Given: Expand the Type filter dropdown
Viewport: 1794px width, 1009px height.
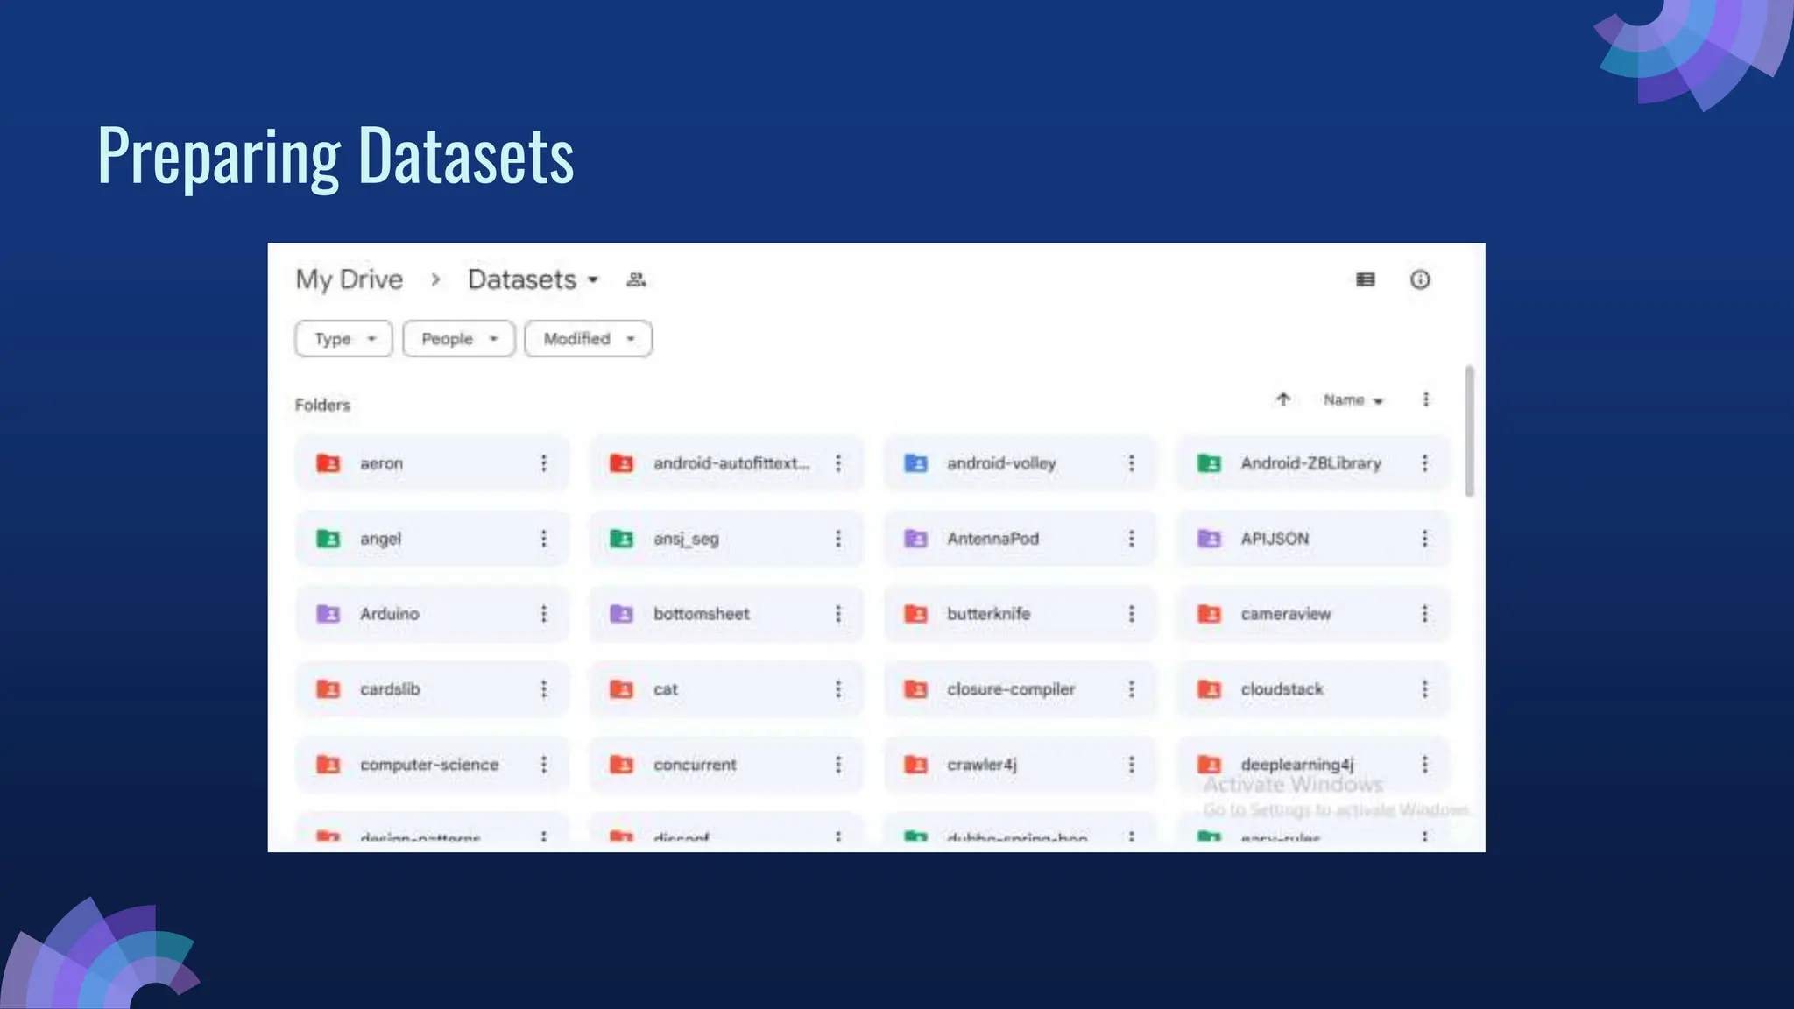Looking at the screenshot, I should [343, 339].
